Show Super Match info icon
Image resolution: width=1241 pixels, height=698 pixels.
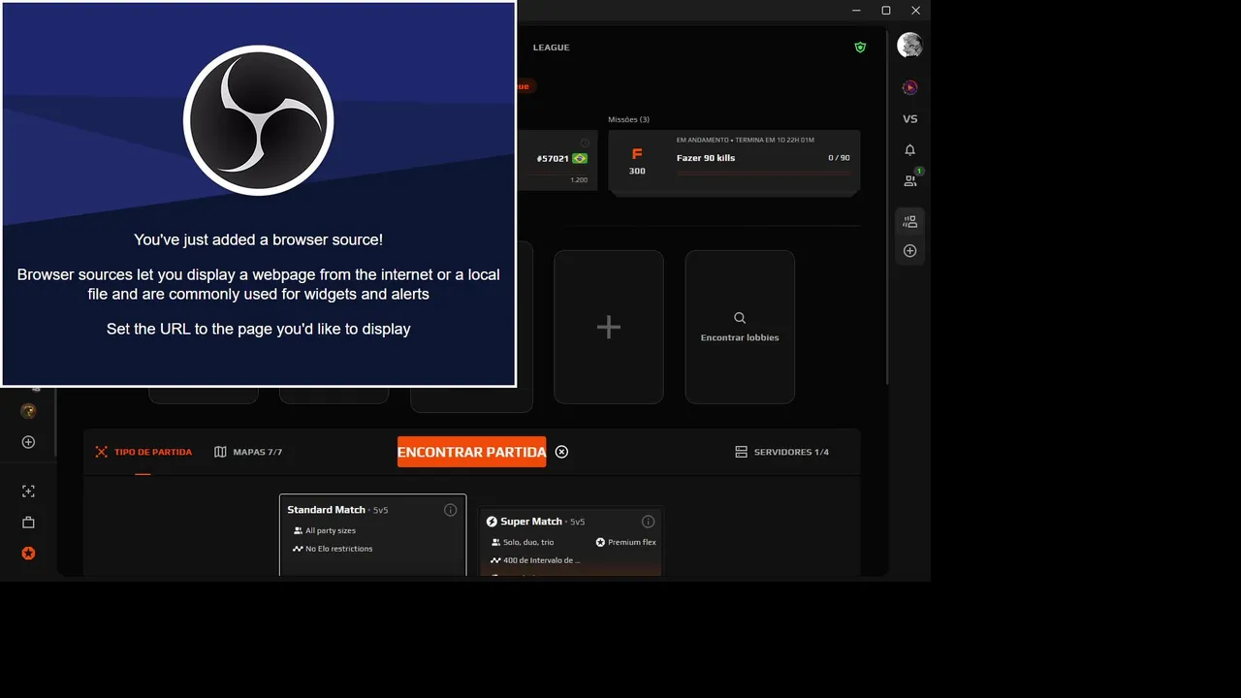pos(648,522)
